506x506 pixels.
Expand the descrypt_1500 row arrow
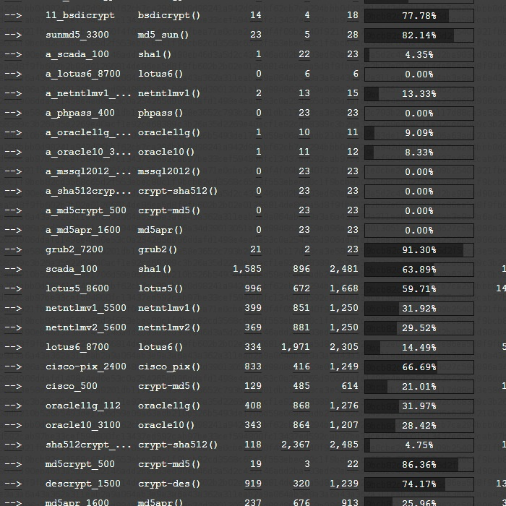pos(13,484)
